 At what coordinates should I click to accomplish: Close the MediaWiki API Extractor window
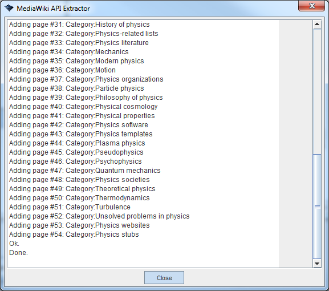(x=311, y=6)
